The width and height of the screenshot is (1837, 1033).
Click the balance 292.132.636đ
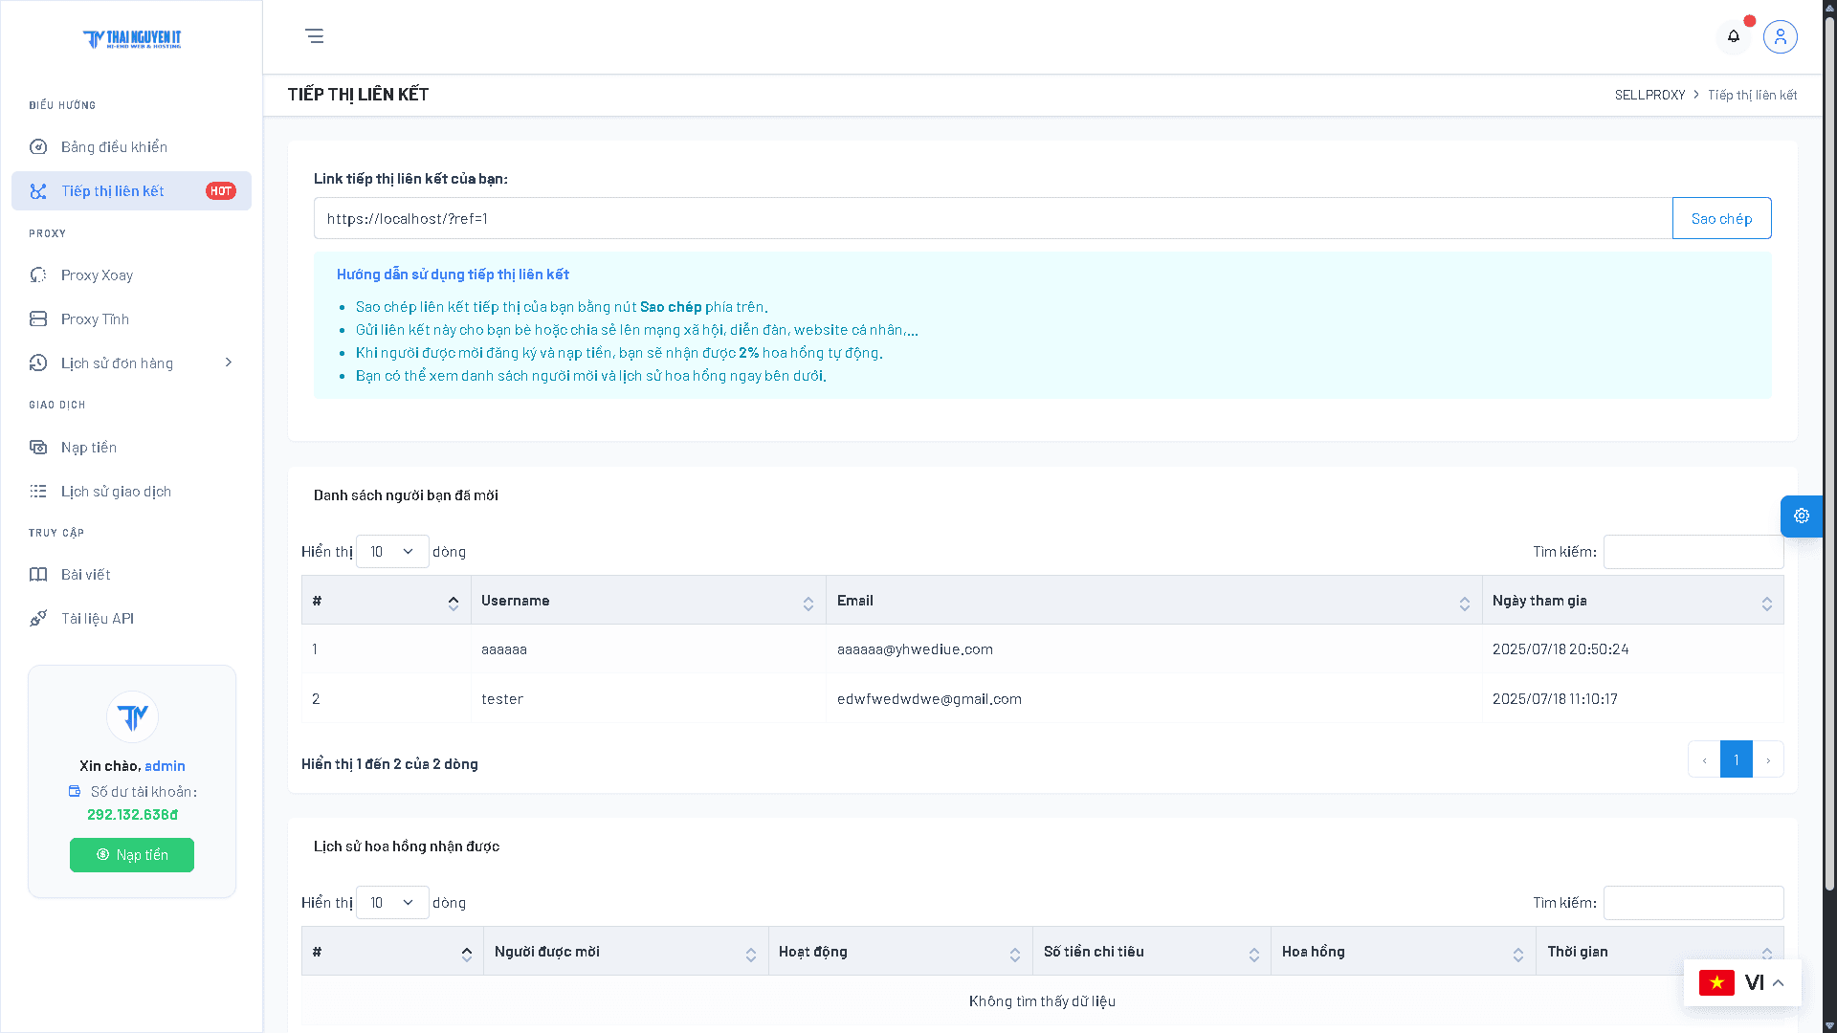[x=132, y=815]
